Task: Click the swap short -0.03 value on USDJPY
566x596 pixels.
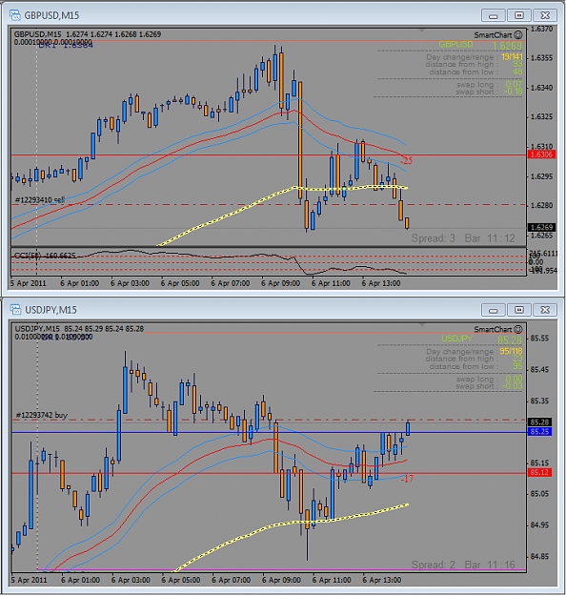Action: tap(512, 386)
